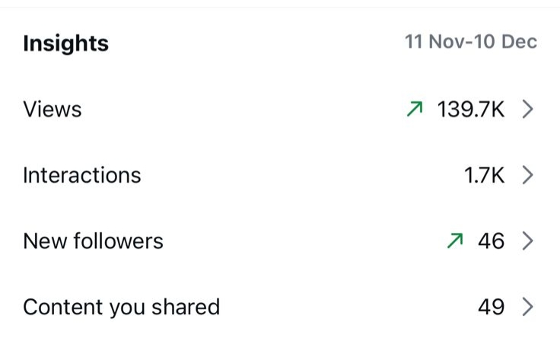Click the word 'Content' in last row
Viewport: 560px width, 341px height.
point(59,308)
